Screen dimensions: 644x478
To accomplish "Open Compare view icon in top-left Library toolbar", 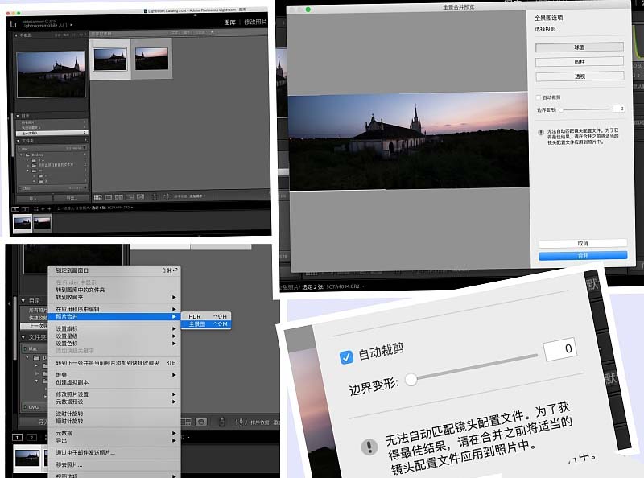I will [119, 196].
